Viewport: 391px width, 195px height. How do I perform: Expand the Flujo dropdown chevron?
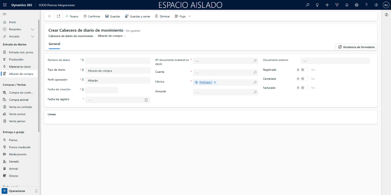(190, 16)
